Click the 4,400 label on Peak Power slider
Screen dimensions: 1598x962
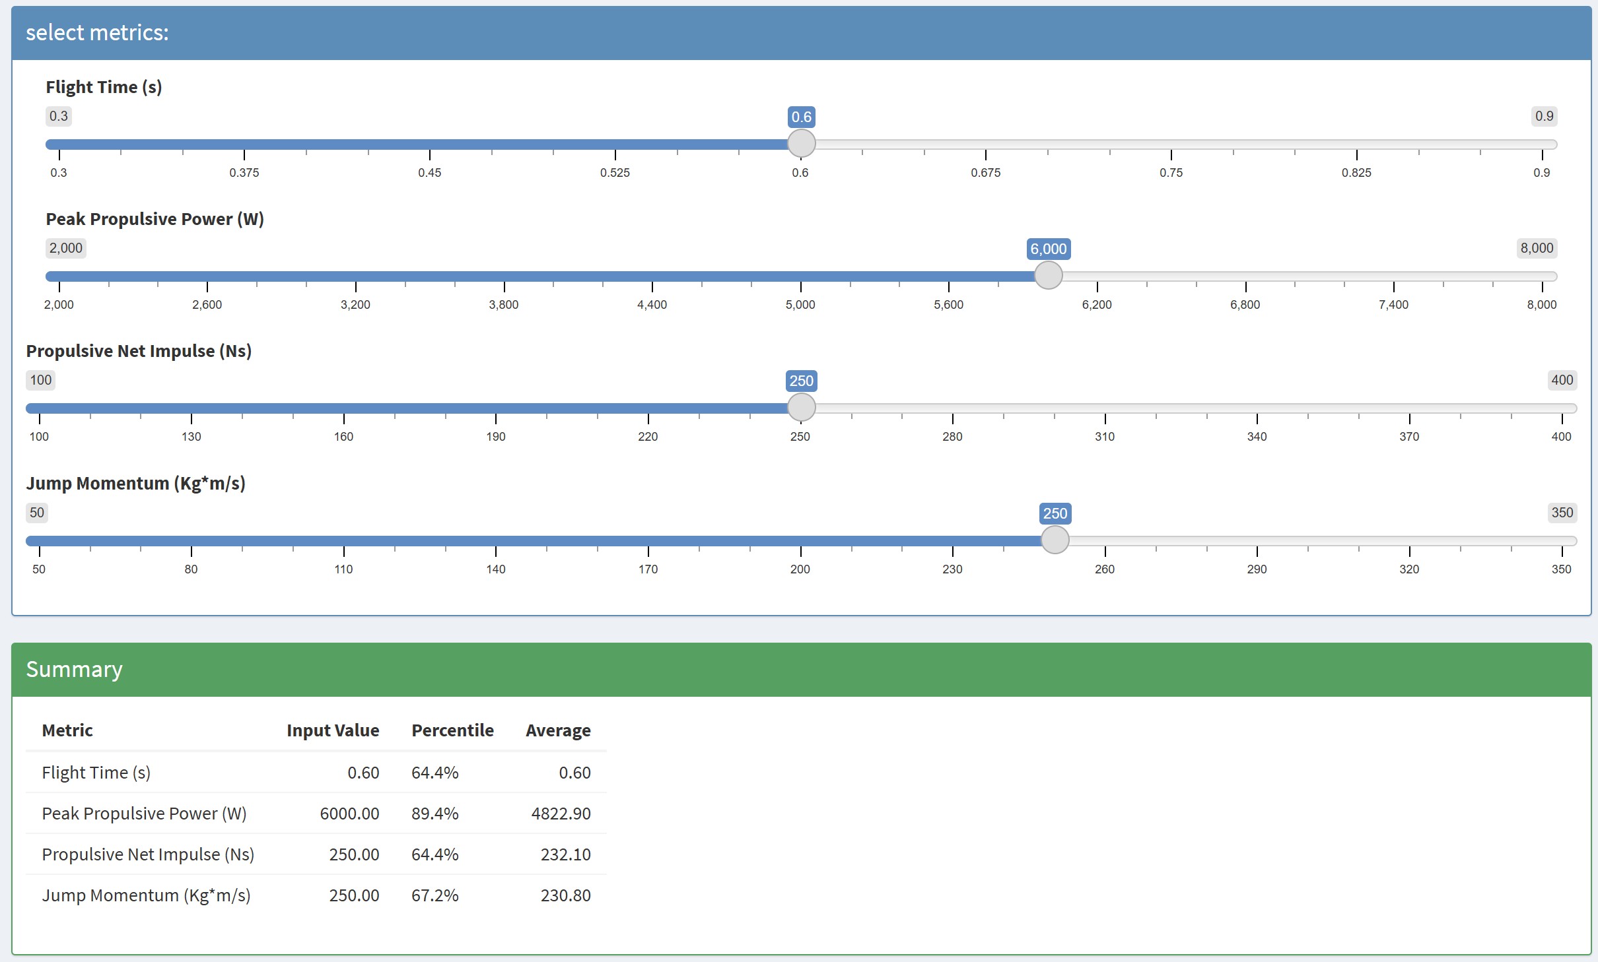click(652, 305)
